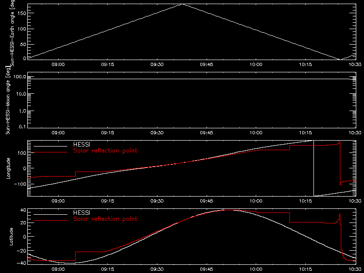Click the 10:30 label under Longitude plot
Screen dimensions: 364x273
355,201
